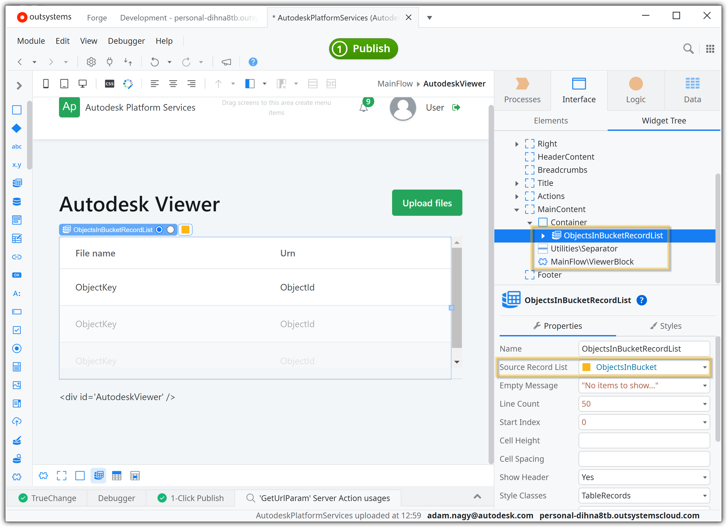Click the table records breadcrumb icon at bottom
The height and width of the screenshot is (527, 727).
tap(99, 476)
